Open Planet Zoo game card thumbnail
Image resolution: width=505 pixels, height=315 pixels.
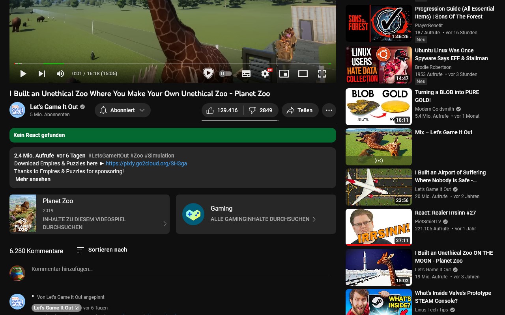pos(23,213)
